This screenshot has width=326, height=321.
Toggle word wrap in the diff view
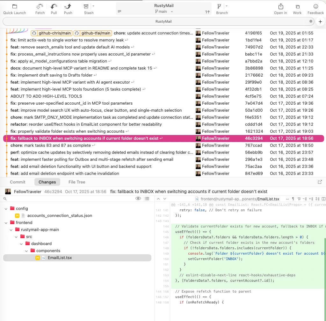tap(299, 199)
